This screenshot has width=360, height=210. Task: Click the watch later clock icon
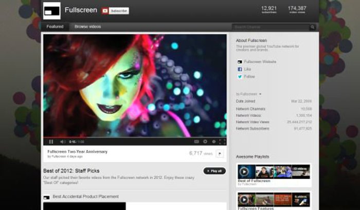point(214,141)
